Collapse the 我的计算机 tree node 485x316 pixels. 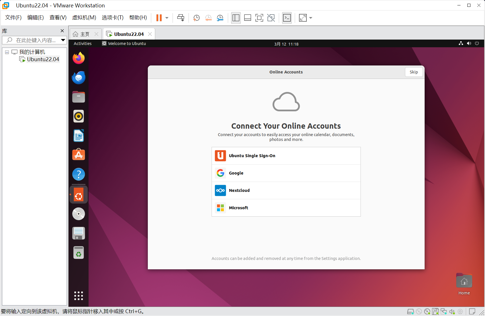pyautogui.click(x=7, y=52)
